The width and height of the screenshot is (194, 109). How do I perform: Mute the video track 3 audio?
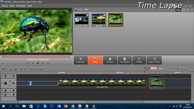click(10, 85)
